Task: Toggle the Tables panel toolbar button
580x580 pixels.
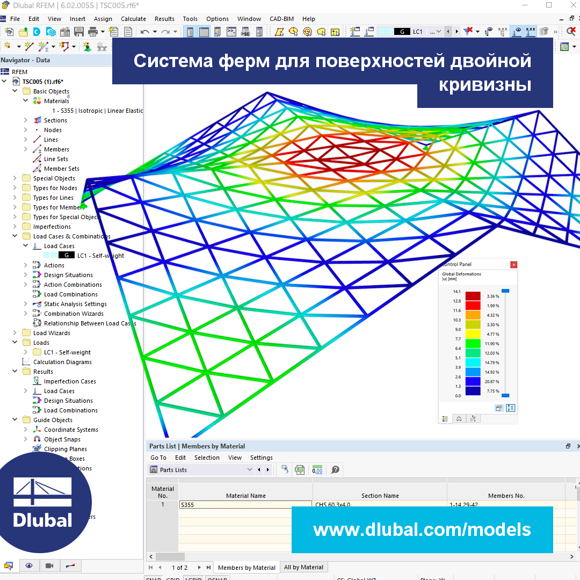Action: coord(204,32)
